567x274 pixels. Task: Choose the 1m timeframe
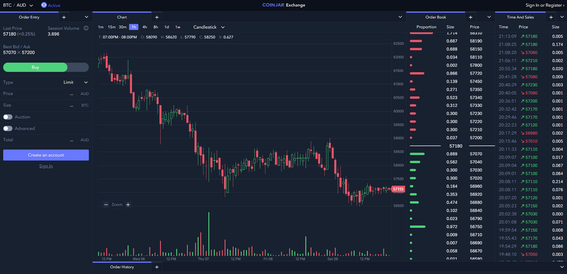(x=101, y=27)
